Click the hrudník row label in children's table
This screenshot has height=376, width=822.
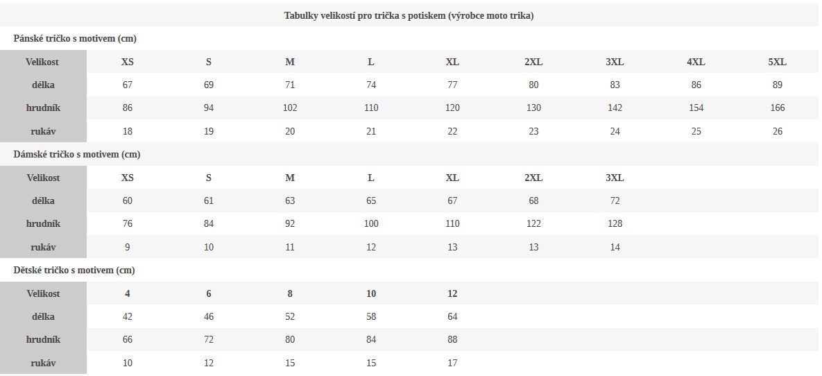click(43, 340)
